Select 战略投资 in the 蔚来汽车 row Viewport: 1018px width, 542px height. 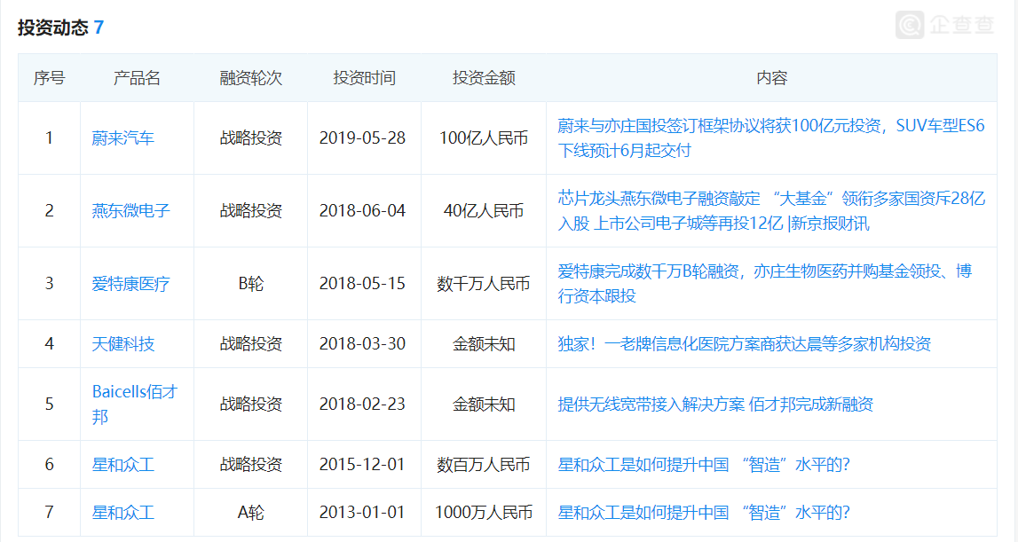250,138
